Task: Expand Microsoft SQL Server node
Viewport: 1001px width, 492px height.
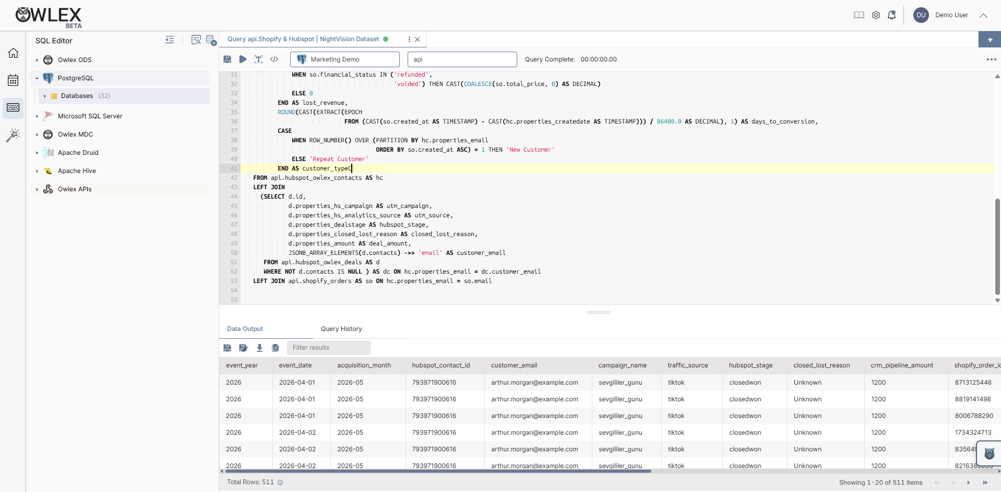Action: tap(37, 116)
